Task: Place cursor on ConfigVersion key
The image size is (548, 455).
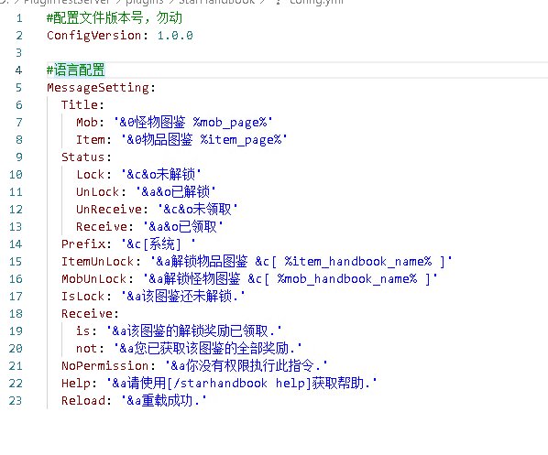Action: click(x=94, y=36)
